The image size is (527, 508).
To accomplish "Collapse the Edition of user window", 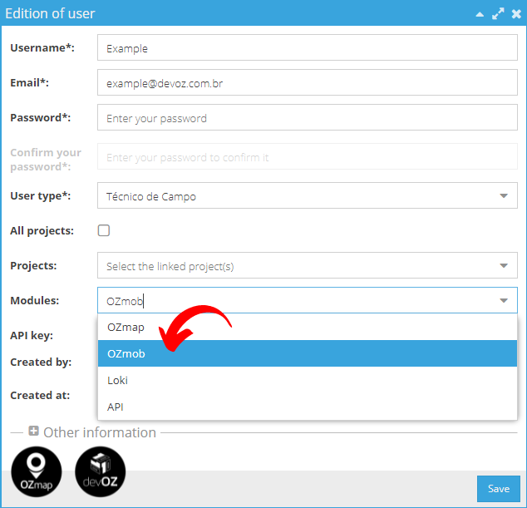I will coord(480,14).
